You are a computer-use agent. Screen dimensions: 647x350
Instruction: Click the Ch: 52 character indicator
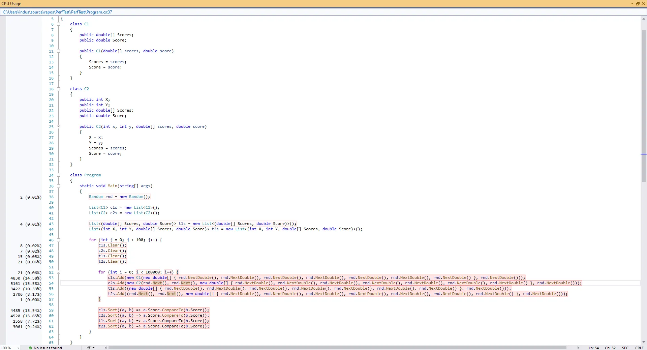[610, 348]
